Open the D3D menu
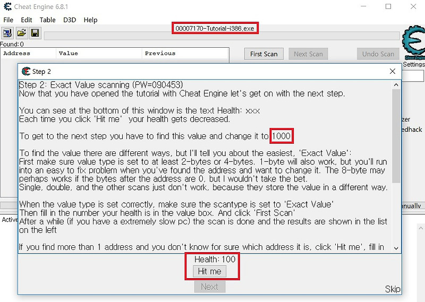The image size is (425, 302). pos(70,20)
